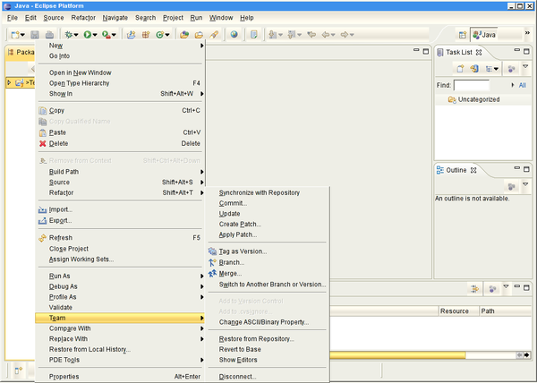Click the Merge icon in Team submenu
This screenshot has width=537, height=383.
212,274
